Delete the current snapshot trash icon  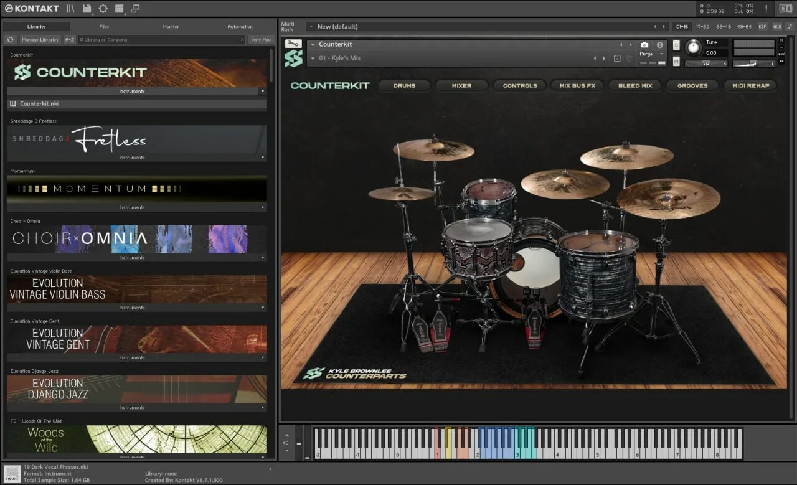point(628,59)
